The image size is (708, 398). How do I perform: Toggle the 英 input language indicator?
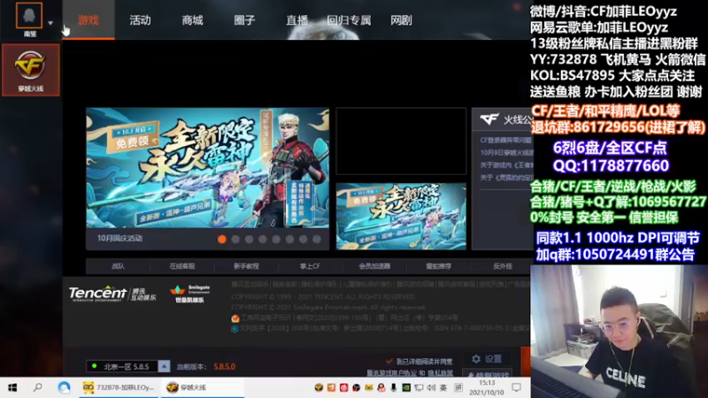pyautogui.click(x=443, y=387)
